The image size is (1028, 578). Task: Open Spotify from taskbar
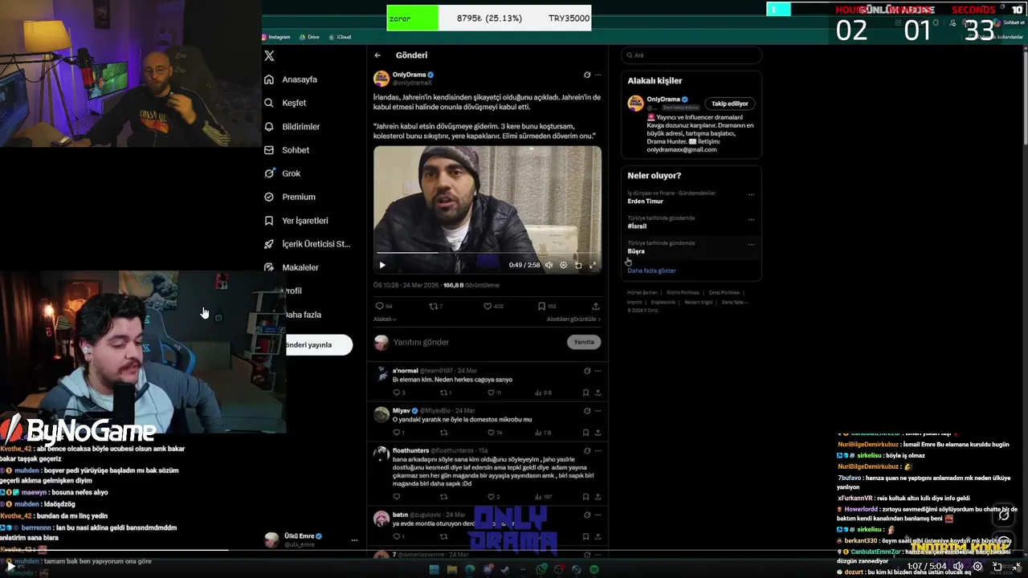tap(594, 570)
